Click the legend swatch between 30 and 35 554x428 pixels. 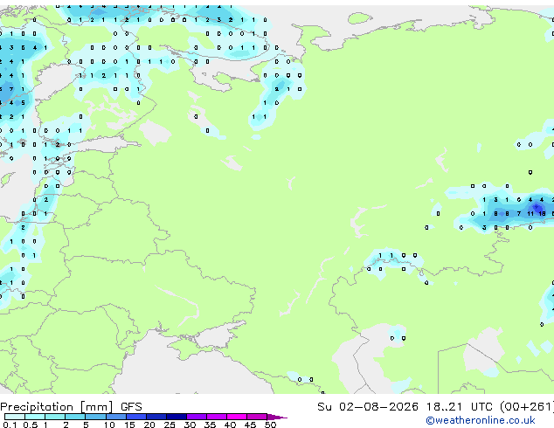(197, 417)
